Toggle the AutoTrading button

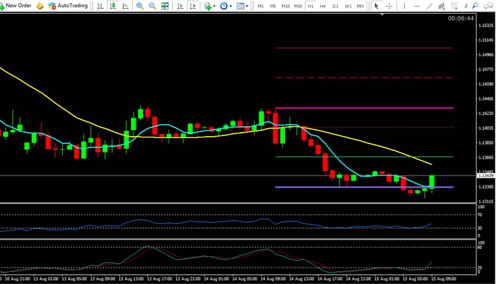point(68,6)
